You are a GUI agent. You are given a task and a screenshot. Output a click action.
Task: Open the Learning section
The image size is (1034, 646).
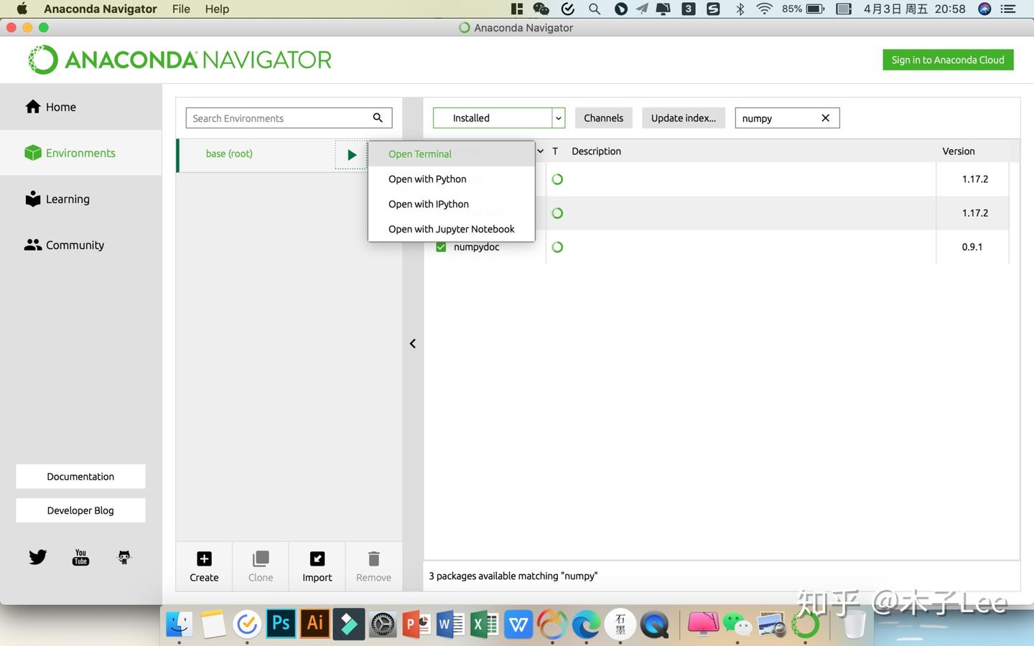pos(67,199)
